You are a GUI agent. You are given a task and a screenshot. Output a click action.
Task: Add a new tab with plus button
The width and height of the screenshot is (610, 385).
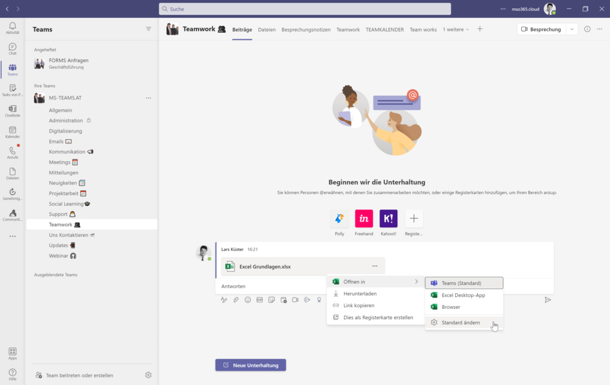point(480,29)
